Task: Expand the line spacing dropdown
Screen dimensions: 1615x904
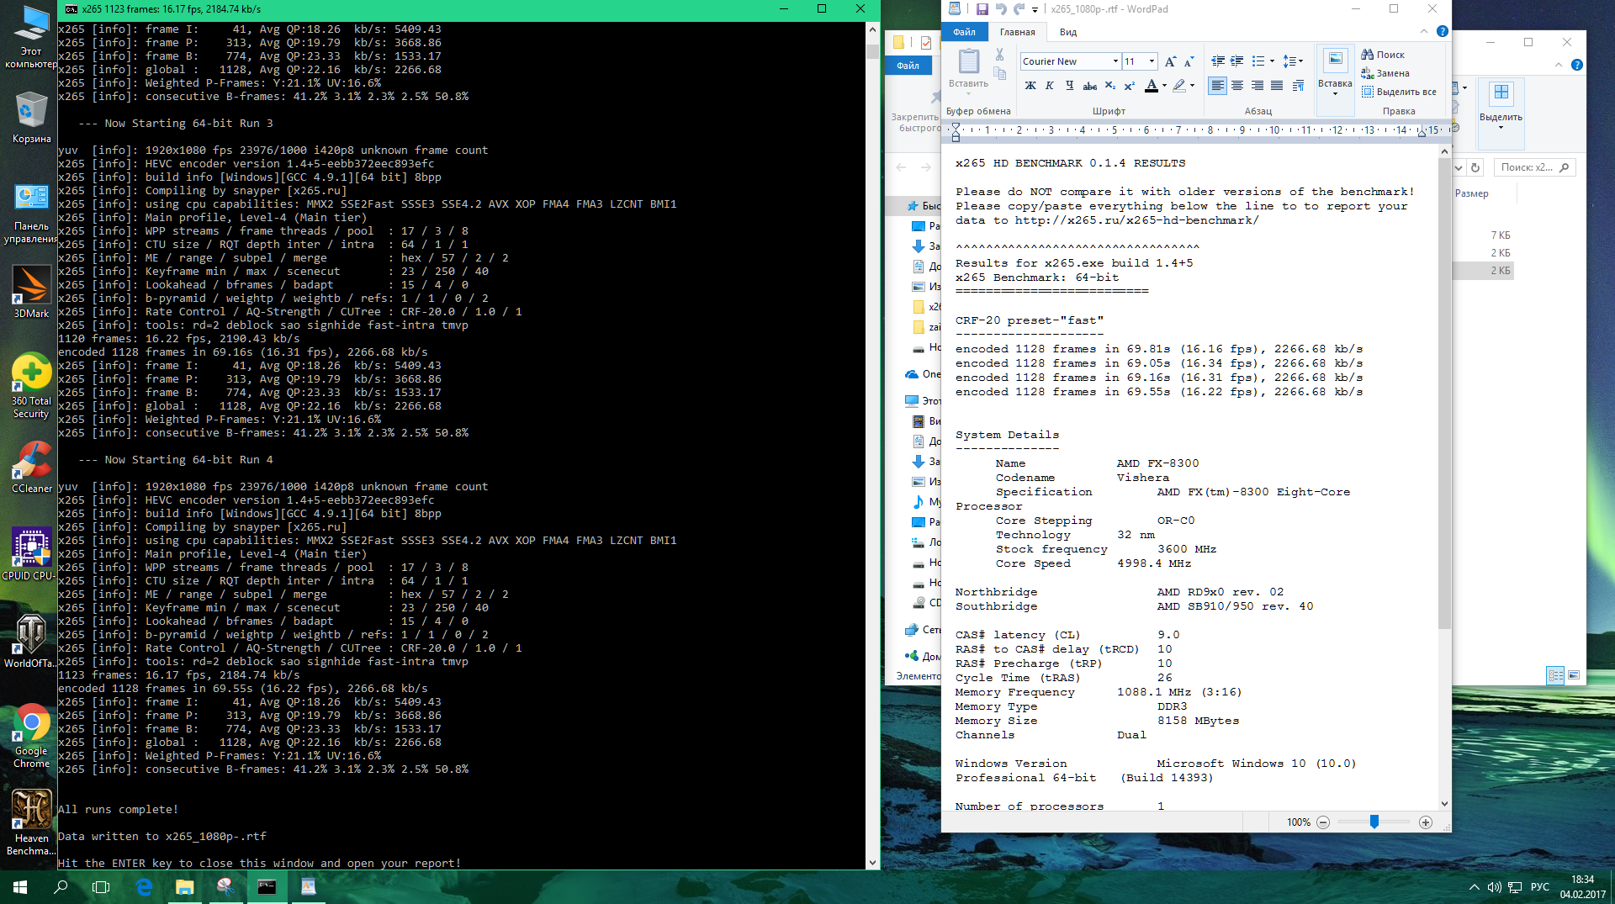Action: pyautogui.click(x=1300, y=61)
